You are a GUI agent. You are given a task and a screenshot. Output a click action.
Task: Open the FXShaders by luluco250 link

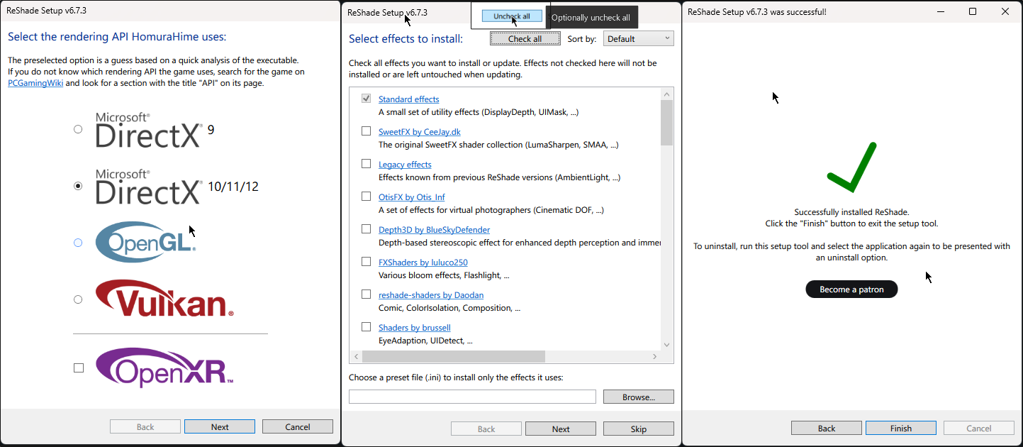point(423,263)
